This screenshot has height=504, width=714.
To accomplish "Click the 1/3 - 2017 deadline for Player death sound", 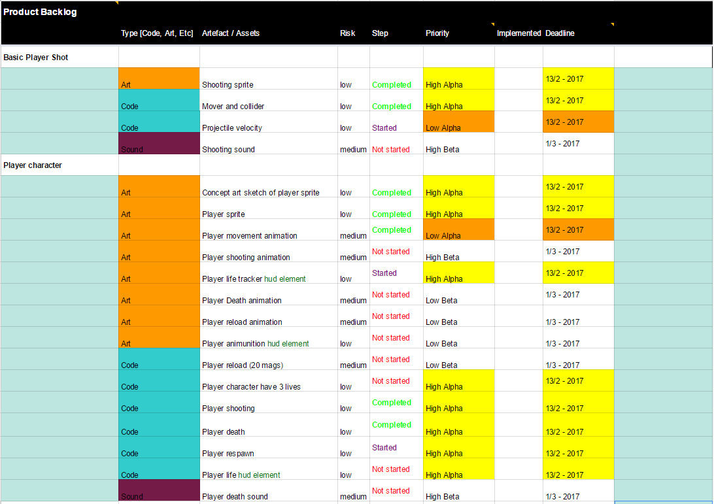I will coord(578,496).
